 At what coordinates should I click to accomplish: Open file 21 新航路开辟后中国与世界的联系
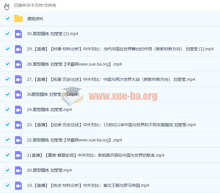click(95, 155)
